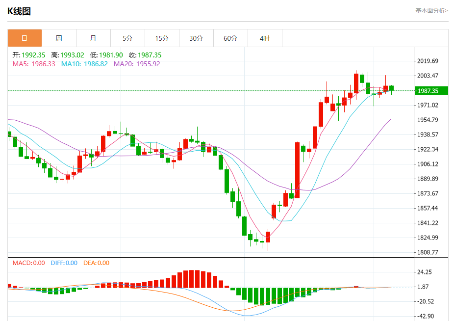This screenshot has width=454, height=321.
Task: Click the 24.25 MACD axis label
Action: [424, 272]
